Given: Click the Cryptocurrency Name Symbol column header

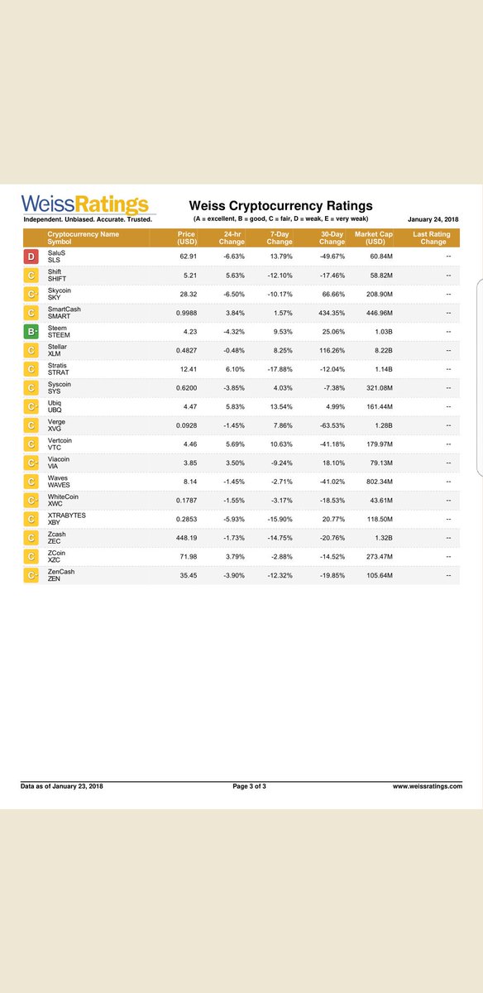Looking at the screenshot, I should tap(83, 238).
